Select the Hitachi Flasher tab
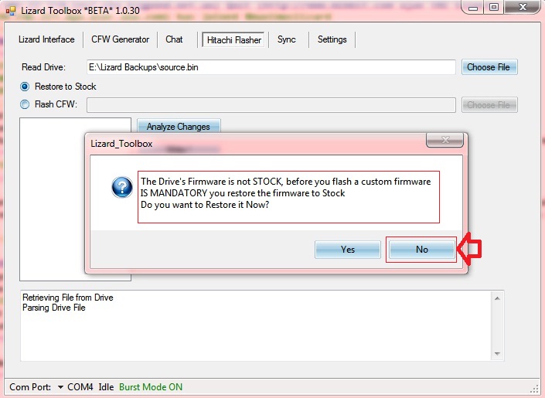This screenshot has height=398, width=545. click(234, 40)
